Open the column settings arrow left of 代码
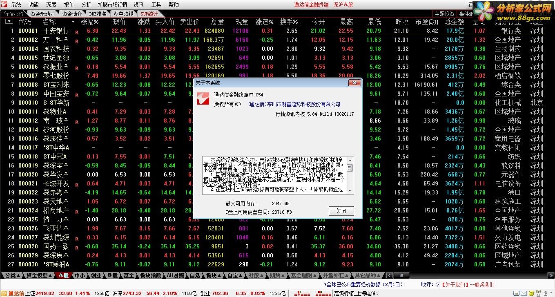Image resolution: width=555 pixels, height=297 pixels. [9, 21]
